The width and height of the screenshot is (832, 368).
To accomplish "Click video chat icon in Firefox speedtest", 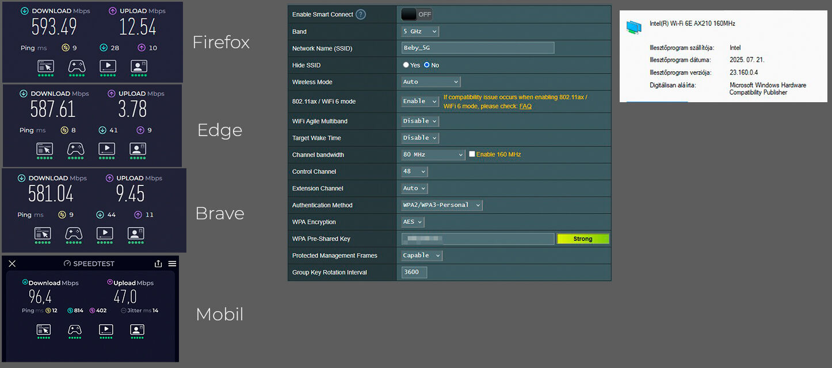I will tap(139, 66).
